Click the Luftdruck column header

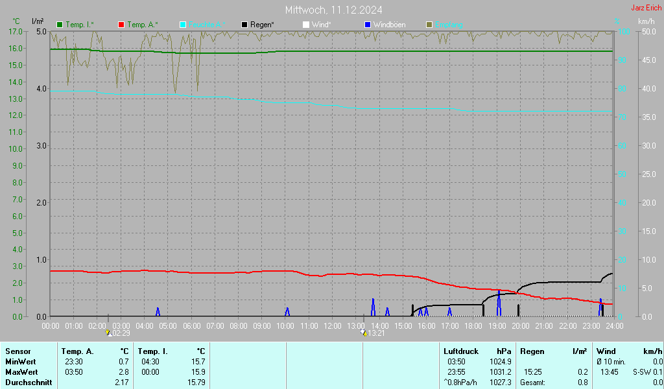460,351
